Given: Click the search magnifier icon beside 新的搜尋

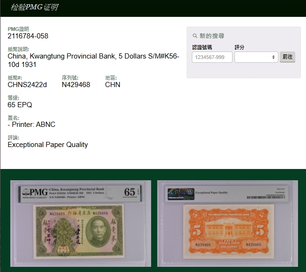Looking at the screenshot, I should (x=195, y=36).
